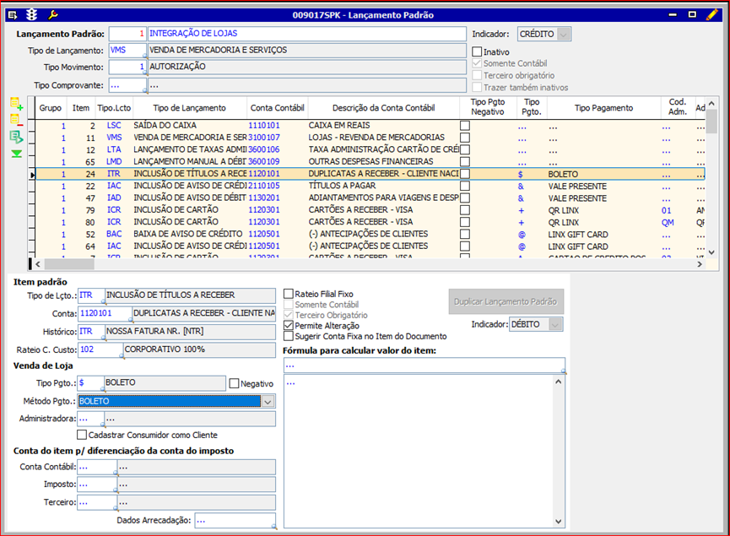The width and height of the screenshot is (730, 536).
Task: Enable Rateio Filial Fixo checkbox
Action: point(289,294)
